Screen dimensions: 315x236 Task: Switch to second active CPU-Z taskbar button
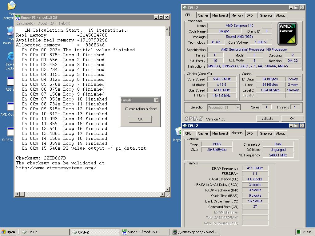coord(95,232)
